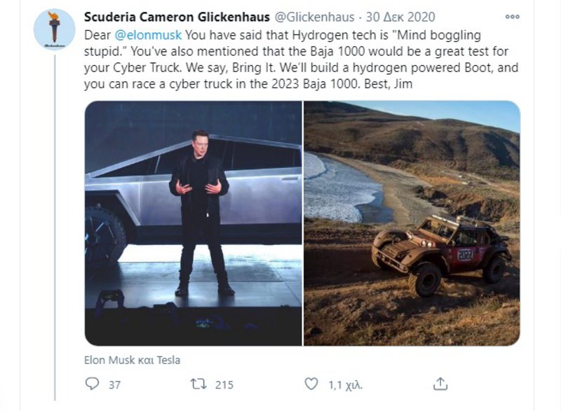Like the tweet with the heart icon
Image resolution: width=561 pixels, height=411 pixels.
(312, 384)
